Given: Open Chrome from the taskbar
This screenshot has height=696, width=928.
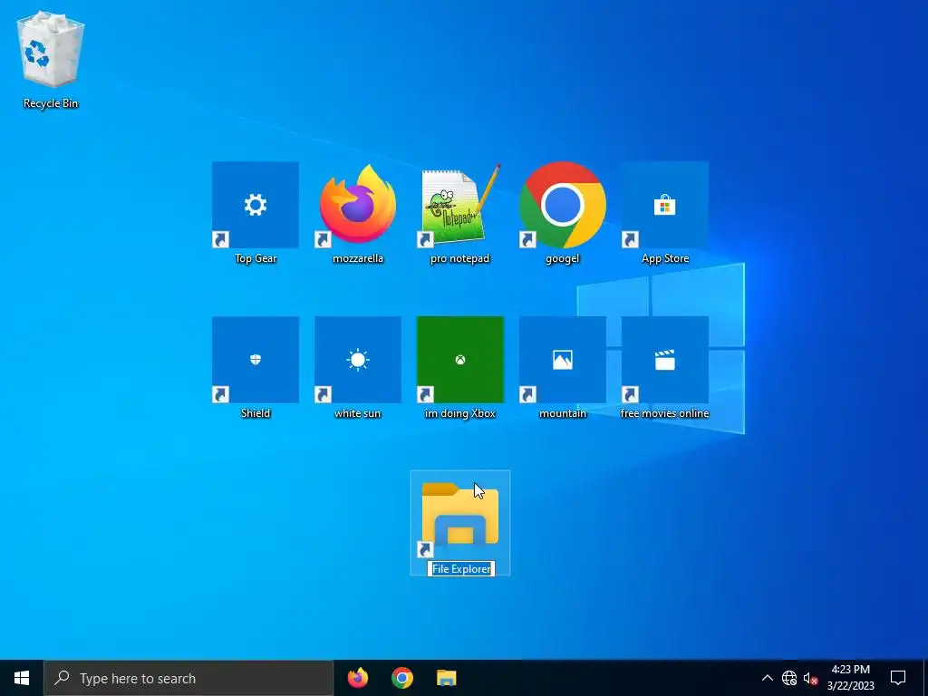Looking at the screenshot, I should 401,678.
